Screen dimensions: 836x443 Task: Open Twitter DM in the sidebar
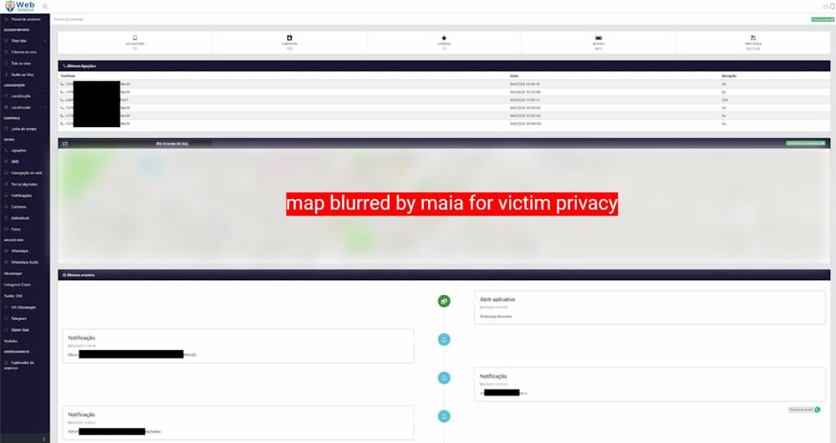(x=13, y=296)
